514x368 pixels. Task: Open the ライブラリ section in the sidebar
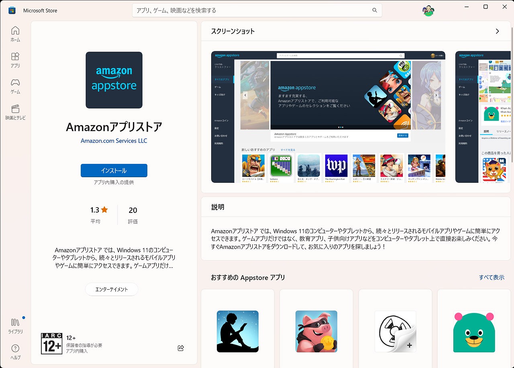(15, 325)
